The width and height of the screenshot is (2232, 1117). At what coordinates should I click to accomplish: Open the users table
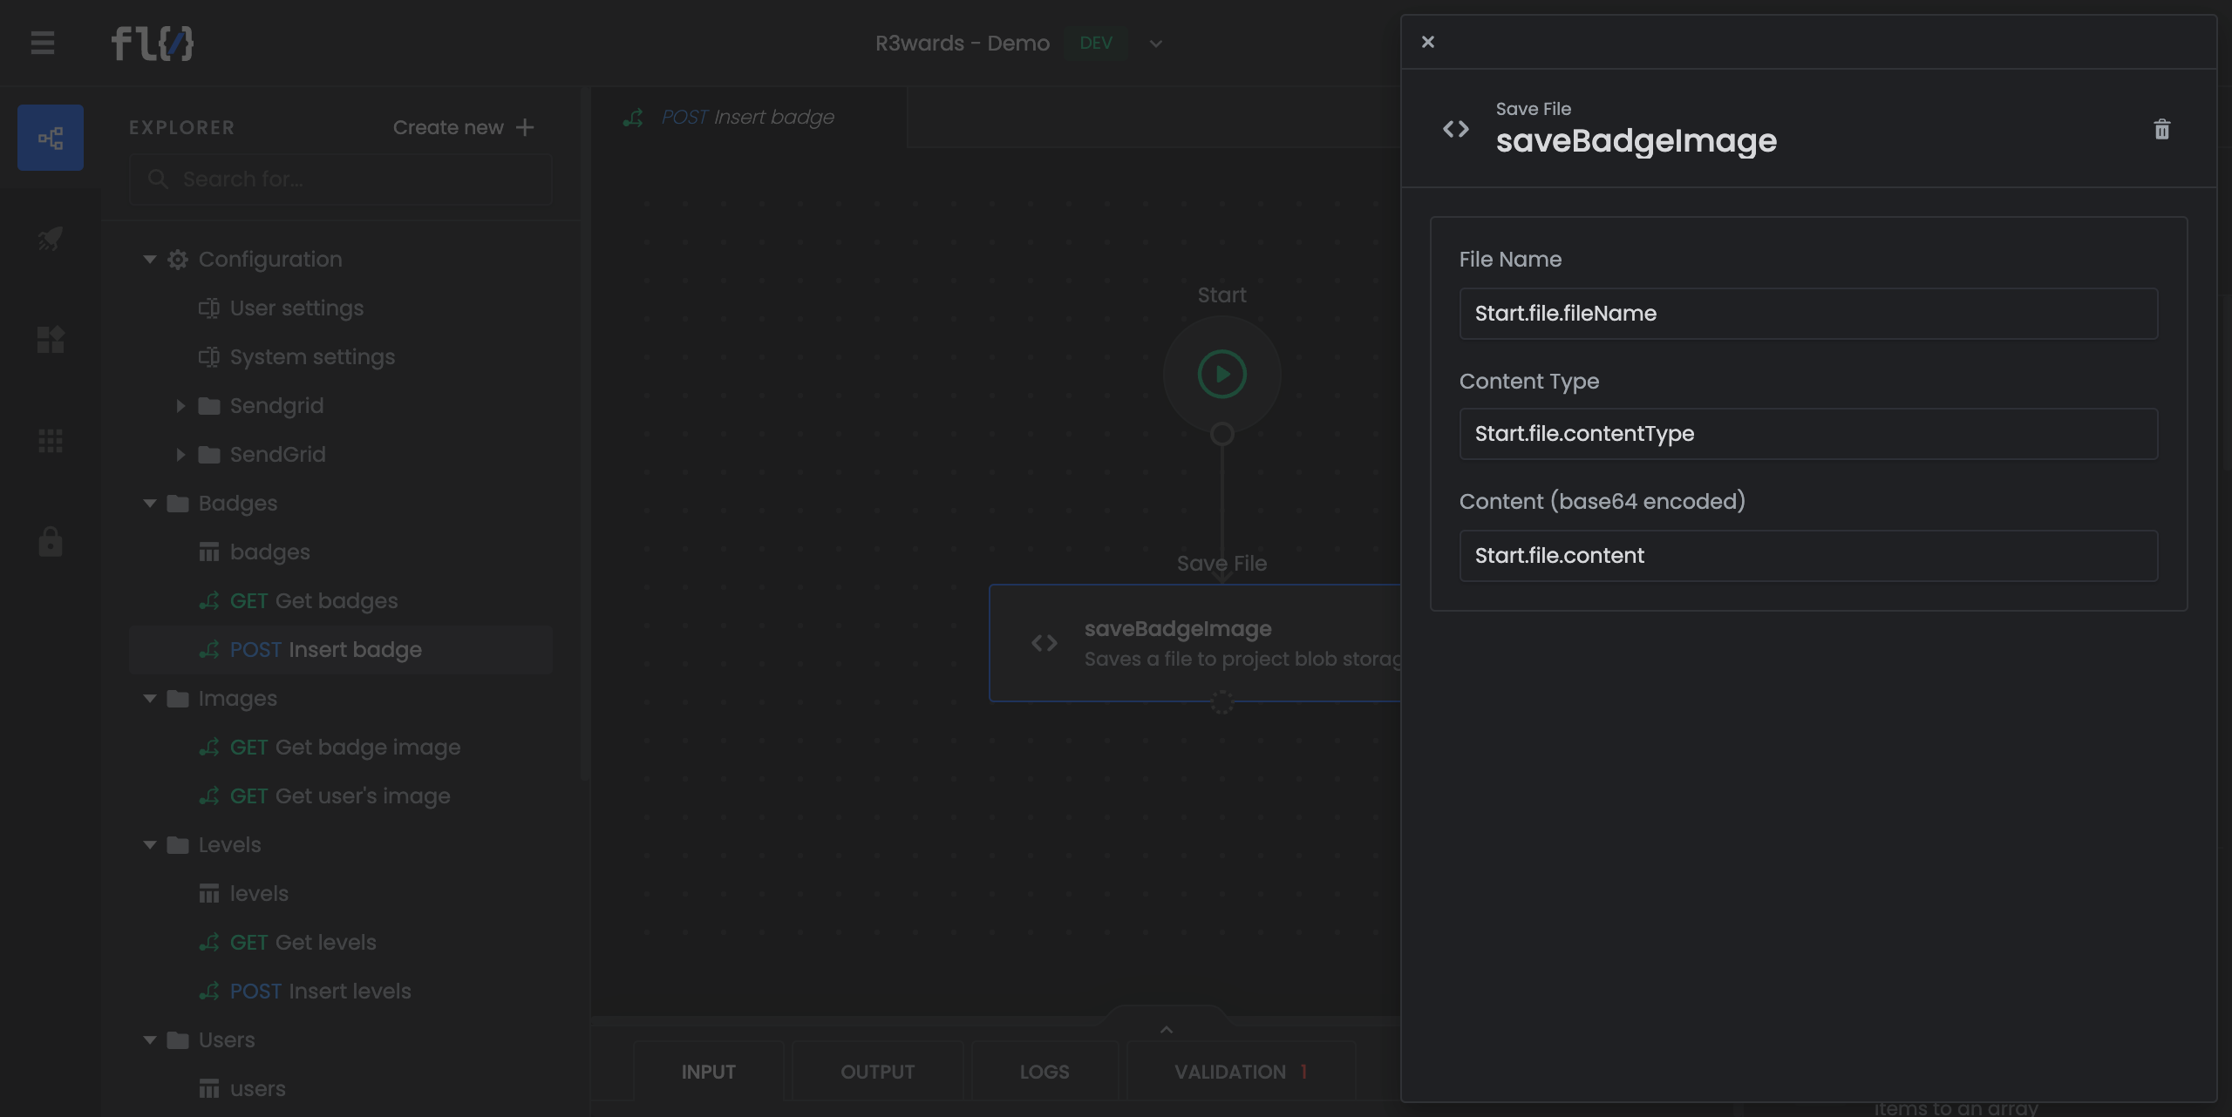coord(257,1089)
